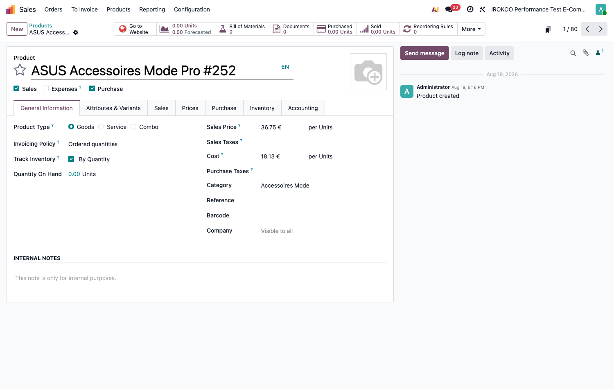The width and height of the screenshot is (614, 389).
Task: Click the Log note button
Action: [x=467, y=53]
